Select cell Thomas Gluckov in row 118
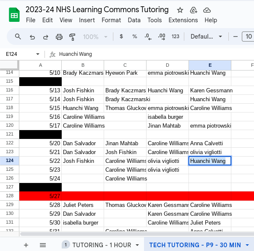Viewport: 254px width, 251px height. tap(125, 108)
